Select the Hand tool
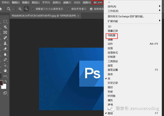The height and width of the screenshot is (116, 164). [x=5, y=71]
